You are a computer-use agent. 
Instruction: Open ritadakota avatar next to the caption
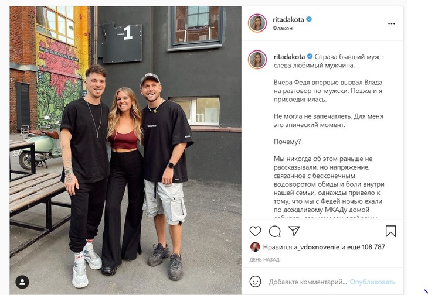point(257,59)
